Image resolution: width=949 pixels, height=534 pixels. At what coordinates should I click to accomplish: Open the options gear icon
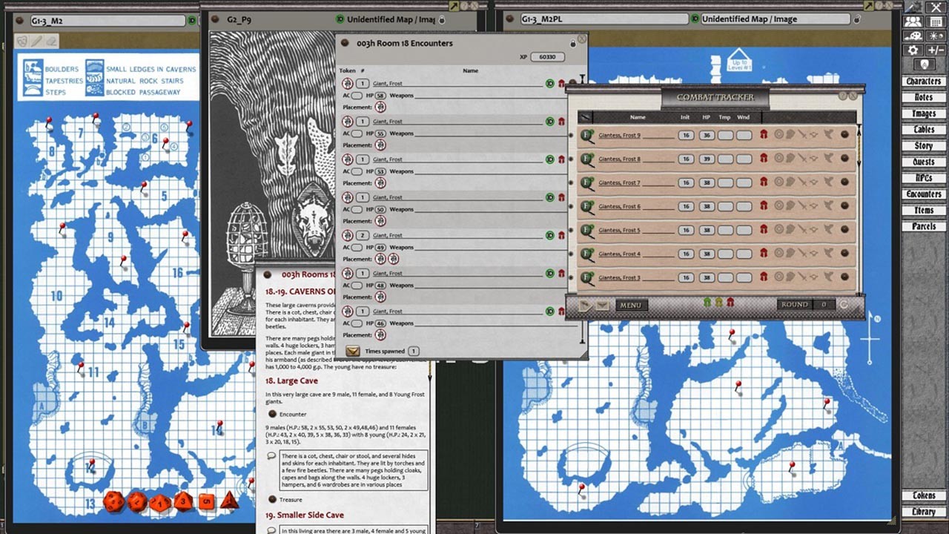913,49
